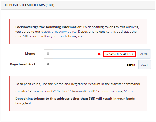Select the memo code bcf542a889534f569e2
The width and height of the screenshot is (156, 122).
coord(120,54)
